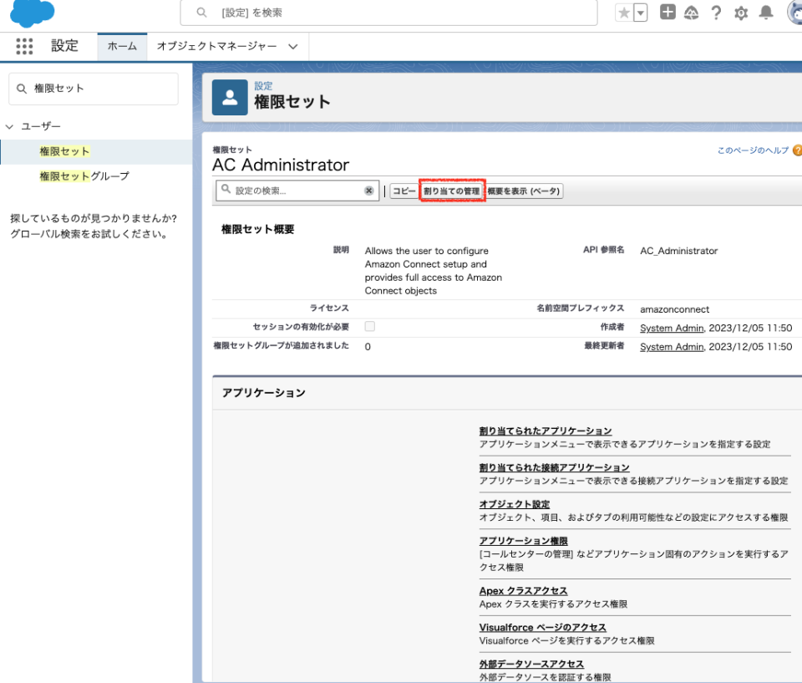Image resolution: width=802 pixels, height=683 pixels.
Task: Click the orange help icon beside このページのヘルプ
Action: pos(797,150)
